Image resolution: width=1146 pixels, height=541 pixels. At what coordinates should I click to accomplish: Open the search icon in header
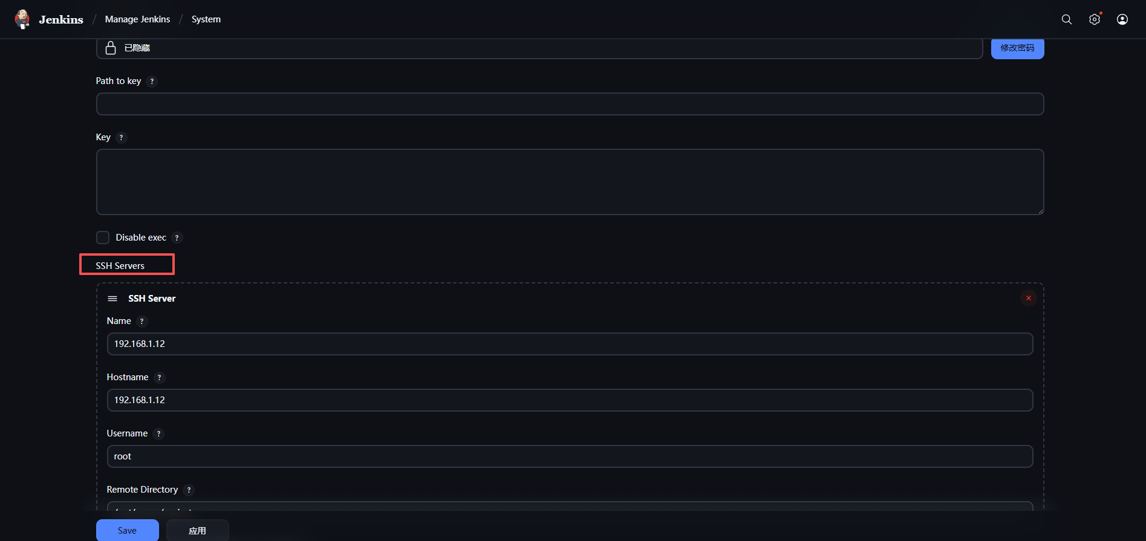pos(1067,19)
